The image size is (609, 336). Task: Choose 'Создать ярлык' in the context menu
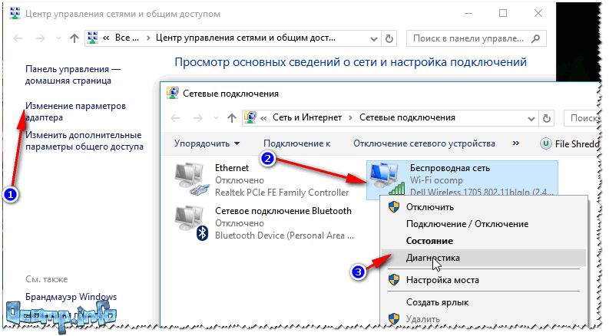pyautogui.click(x=484, y=302)
